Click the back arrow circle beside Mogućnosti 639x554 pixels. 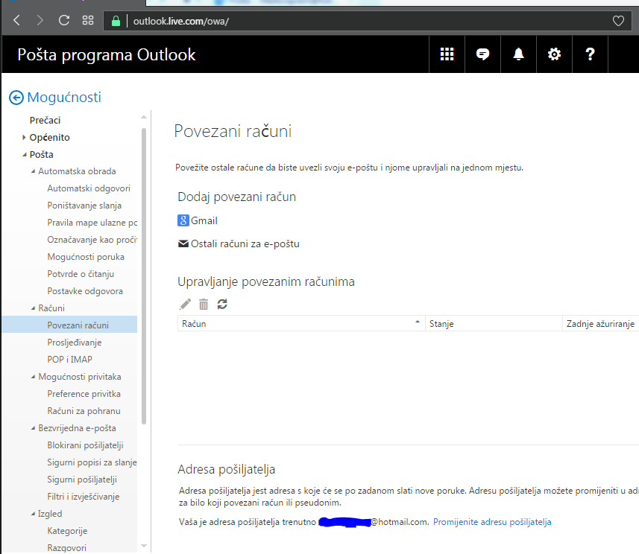coord(16,98)
